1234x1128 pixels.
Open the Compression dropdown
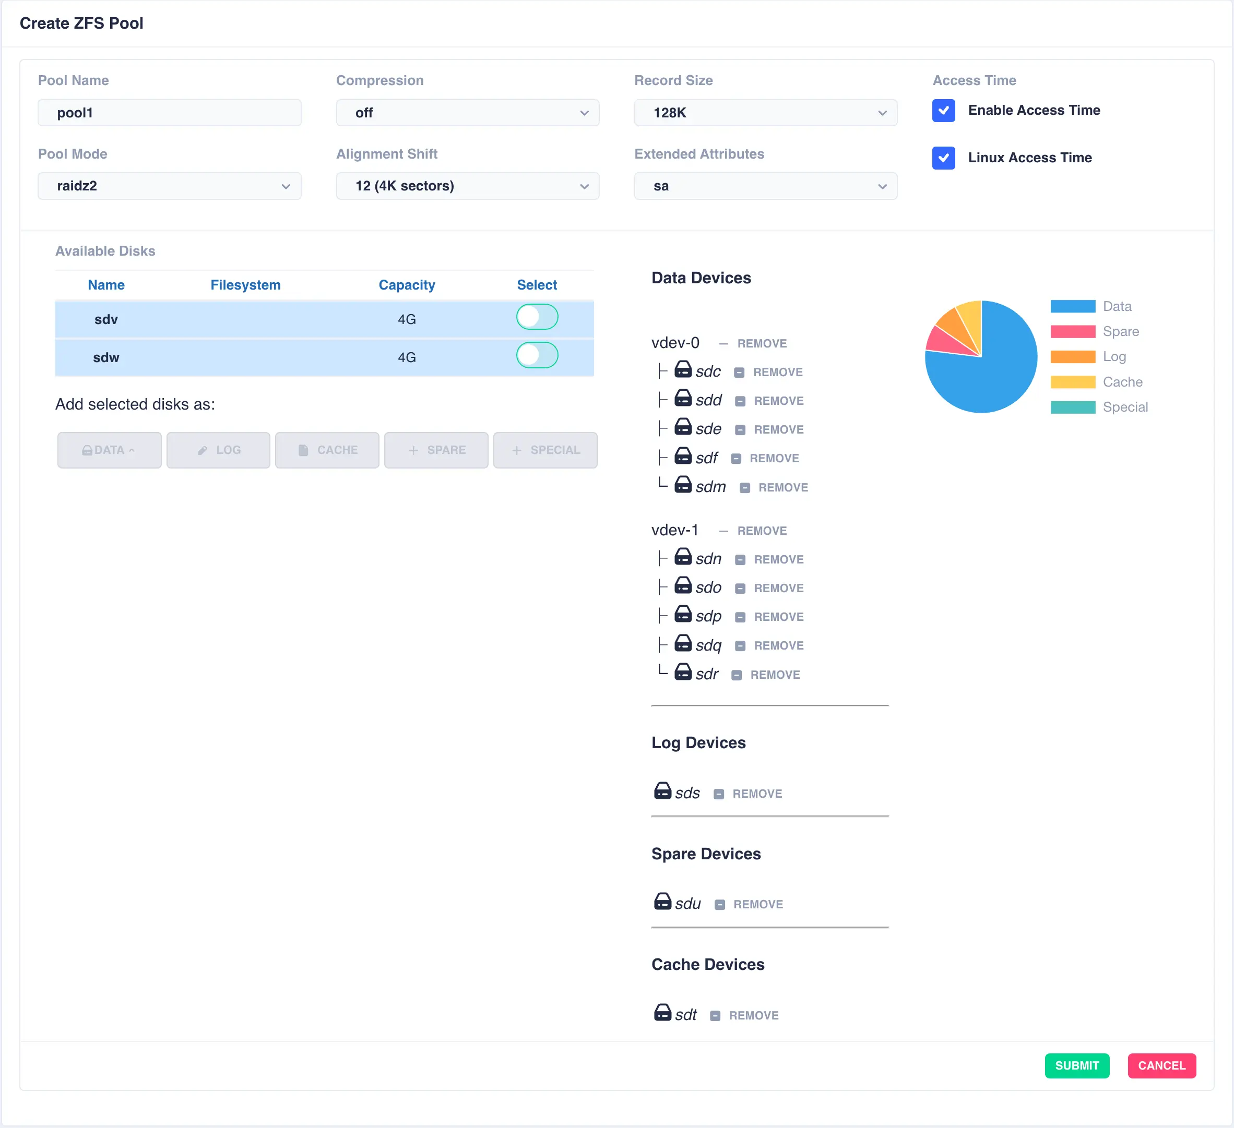[x=467, y=113]
